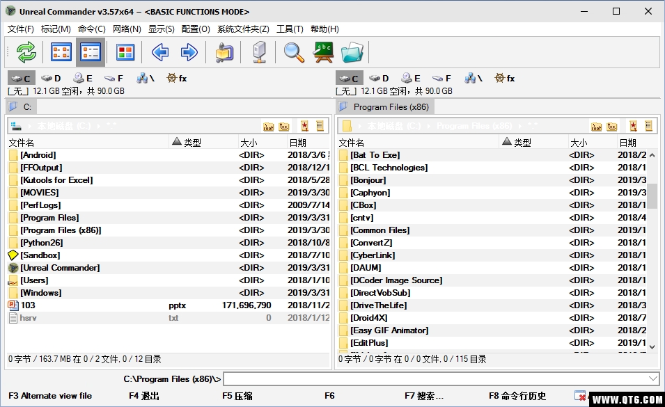Select drive D in the right panel
The height and width of the screenshot is (407, 665).
pyautogui.click(x=379, y=79)
